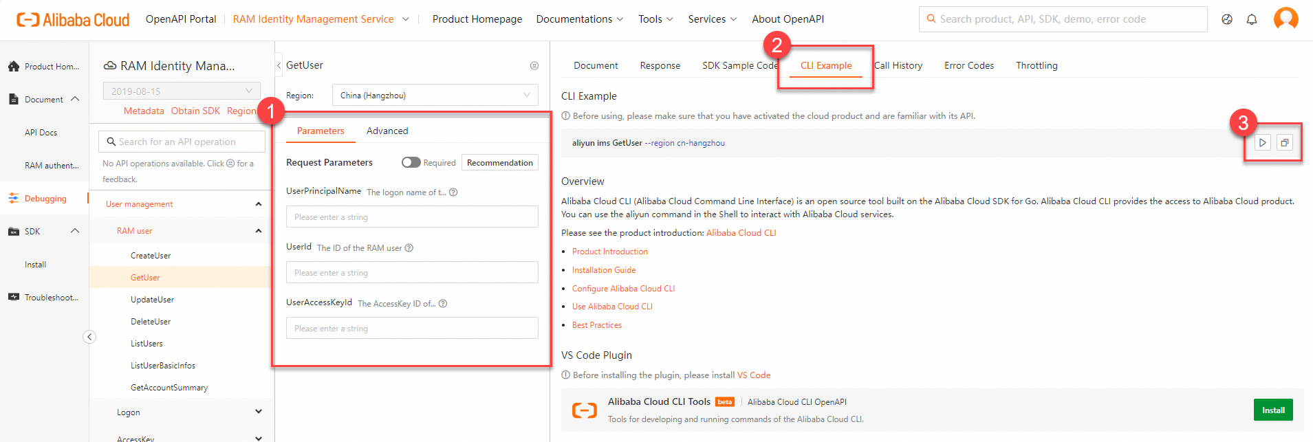The width and height of the screenshot is (1313, 442).
Task: Open the China (Hangzhou) region dropdown
Action: (435, 96)
